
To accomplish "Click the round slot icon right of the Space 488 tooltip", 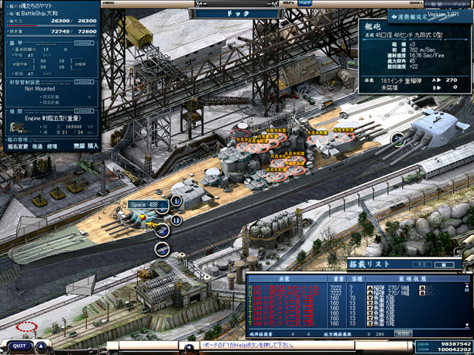I will click(176, 200).
